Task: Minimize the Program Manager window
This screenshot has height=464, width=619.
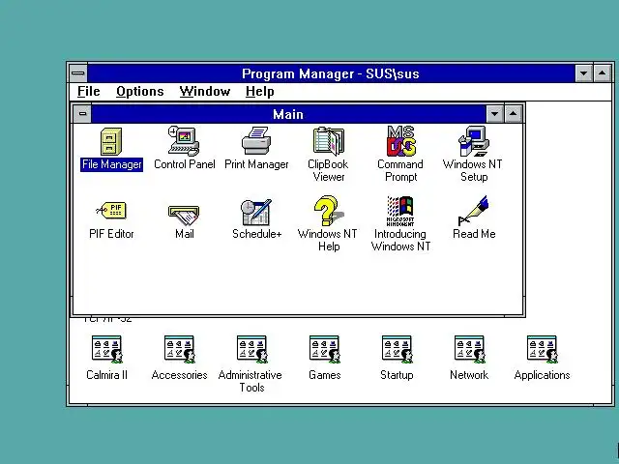Action: click(583, 73)
